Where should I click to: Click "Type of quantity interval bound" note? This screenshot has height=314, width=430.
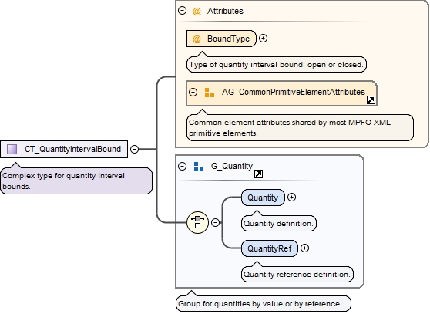pos(277,65)
